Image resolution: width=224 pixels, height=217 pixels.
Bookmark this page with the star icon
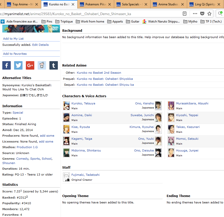click(209, 14)
